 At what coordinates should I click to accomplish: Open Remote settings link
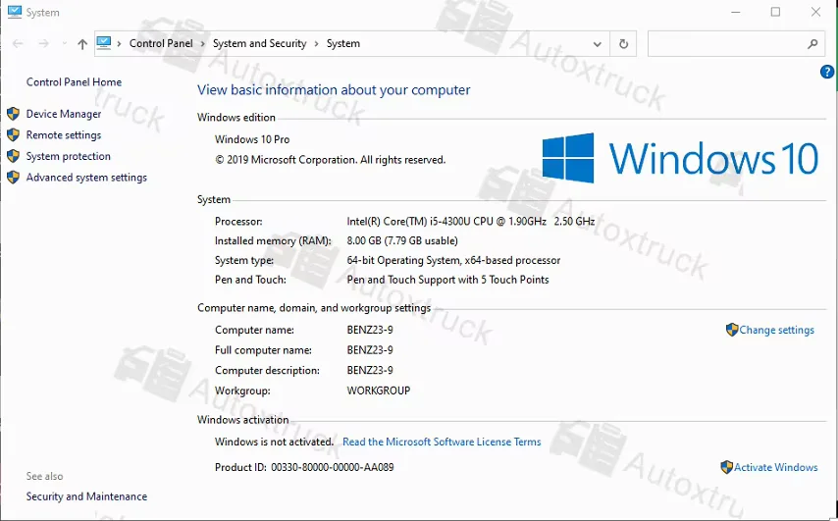[64, 135]
